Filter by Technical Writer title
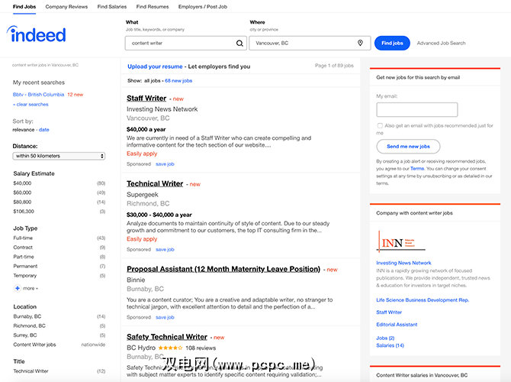Image resolution: width=511 pixels, height=382 pixels. (x=31, y=371)
